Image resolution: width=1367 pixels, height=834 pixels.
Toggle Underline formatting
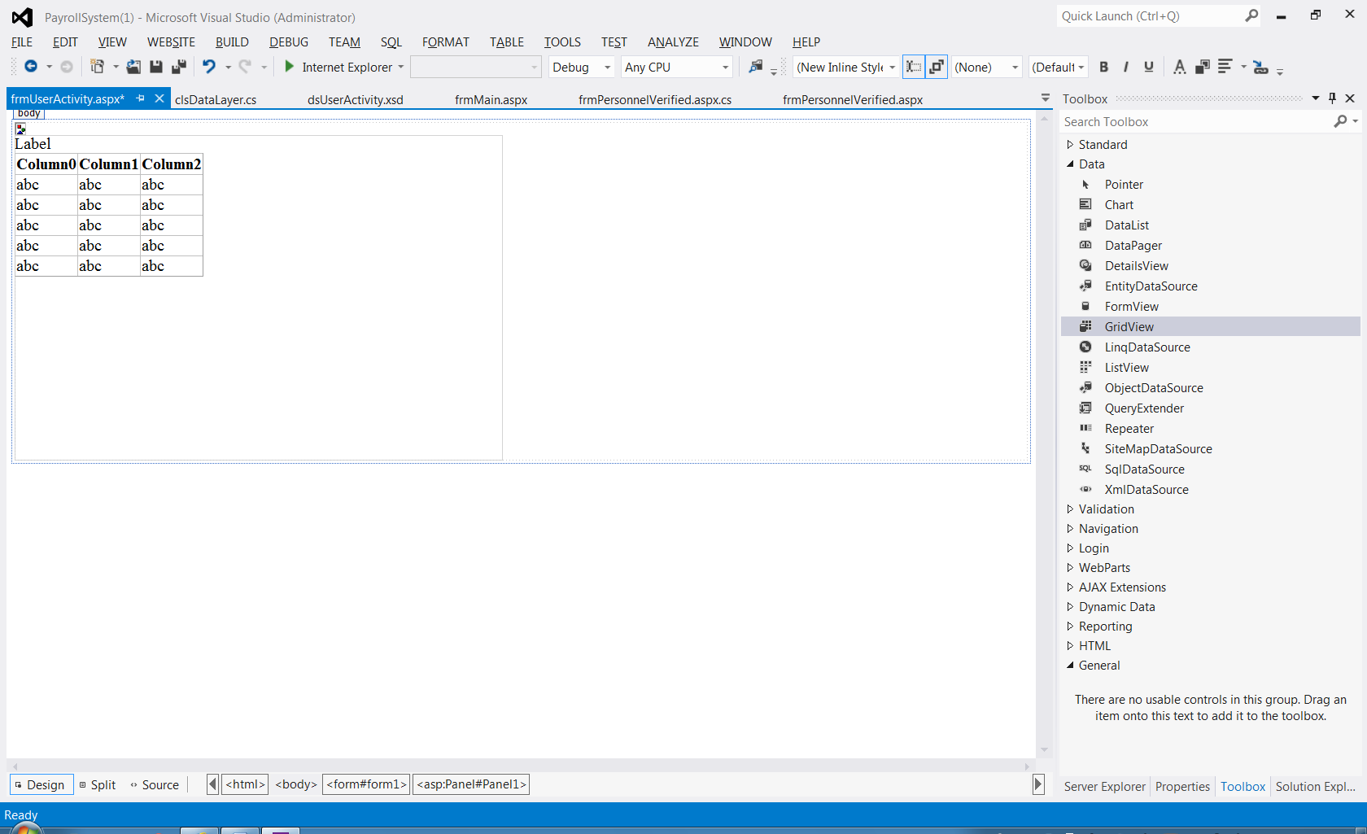1148,67
